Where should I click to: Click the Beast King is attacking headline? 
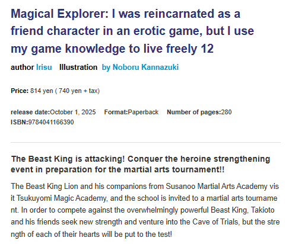coord(141,164)
